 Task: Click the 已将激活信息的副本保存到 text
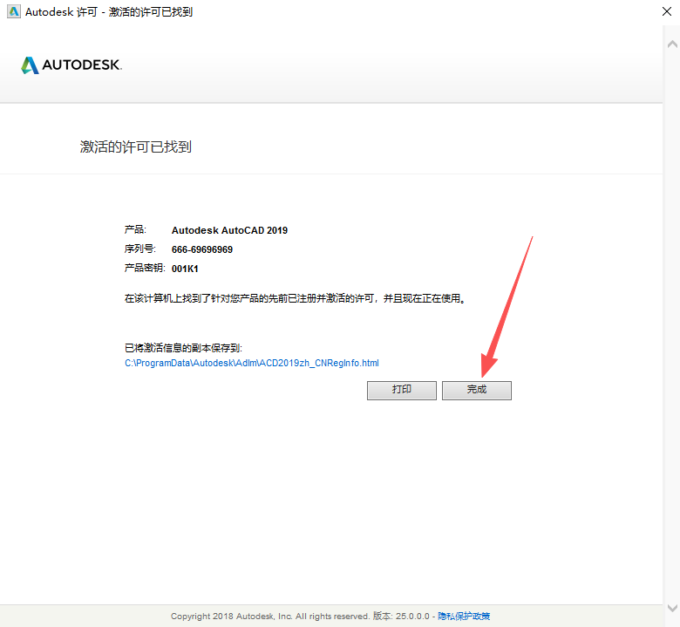183,348
